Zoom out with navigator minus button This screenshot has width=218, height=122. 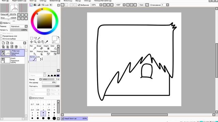pos(19,15)
